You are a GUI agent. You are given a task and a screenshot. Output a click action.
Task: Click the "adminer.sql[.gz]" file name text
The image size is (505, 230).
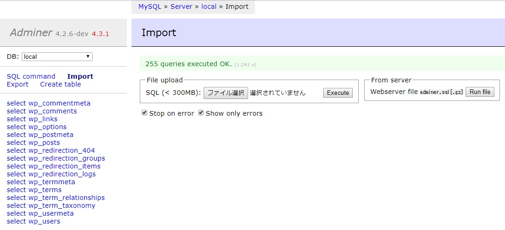tap(441, 92)
